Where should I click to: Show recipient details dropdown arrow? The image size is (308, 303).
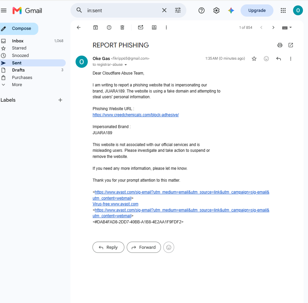click(x=126, y=65)
